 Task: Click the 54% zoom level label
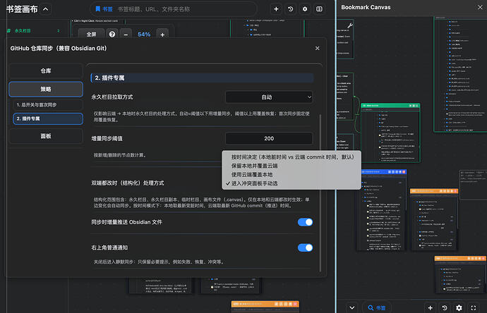[144, 35]
